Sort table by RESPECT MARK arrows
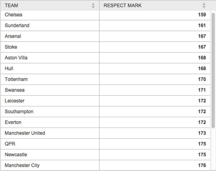Image resolution: width=216 pixels, height=171 pixels. click(x=204, y=6)
